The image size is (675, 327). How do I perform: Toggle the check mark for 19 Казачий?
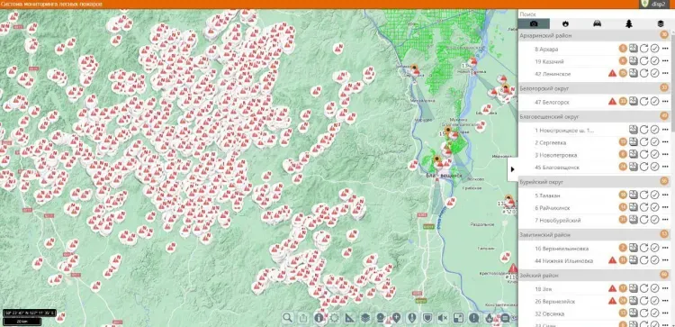(x=655, y=61)
